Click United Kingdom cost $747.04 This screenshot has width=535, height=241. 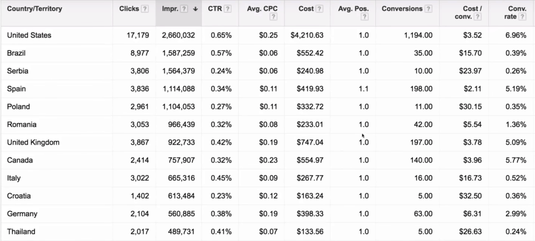tap(310, 142)
